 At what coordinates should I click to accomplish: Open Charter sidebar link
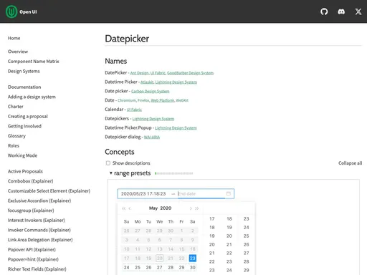[x=16, y=107]
